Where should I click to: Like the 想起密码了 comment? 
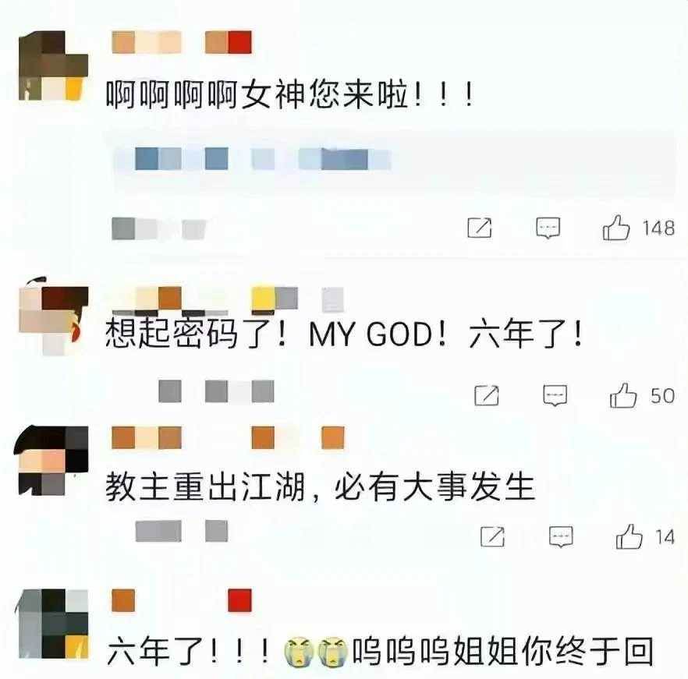click(x=623, y=395)
